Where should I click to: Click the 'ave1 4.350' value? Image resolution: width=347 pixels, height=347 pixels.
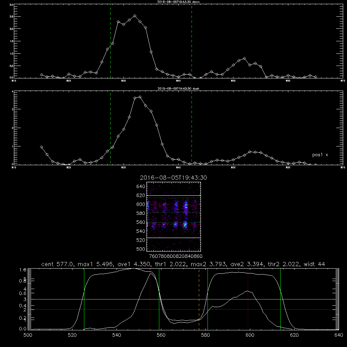[x=134, y=264]
